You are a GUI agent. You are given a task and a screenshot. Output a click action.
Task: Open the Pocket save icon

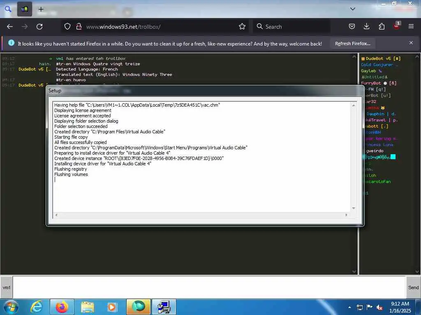tap(352, 27)
